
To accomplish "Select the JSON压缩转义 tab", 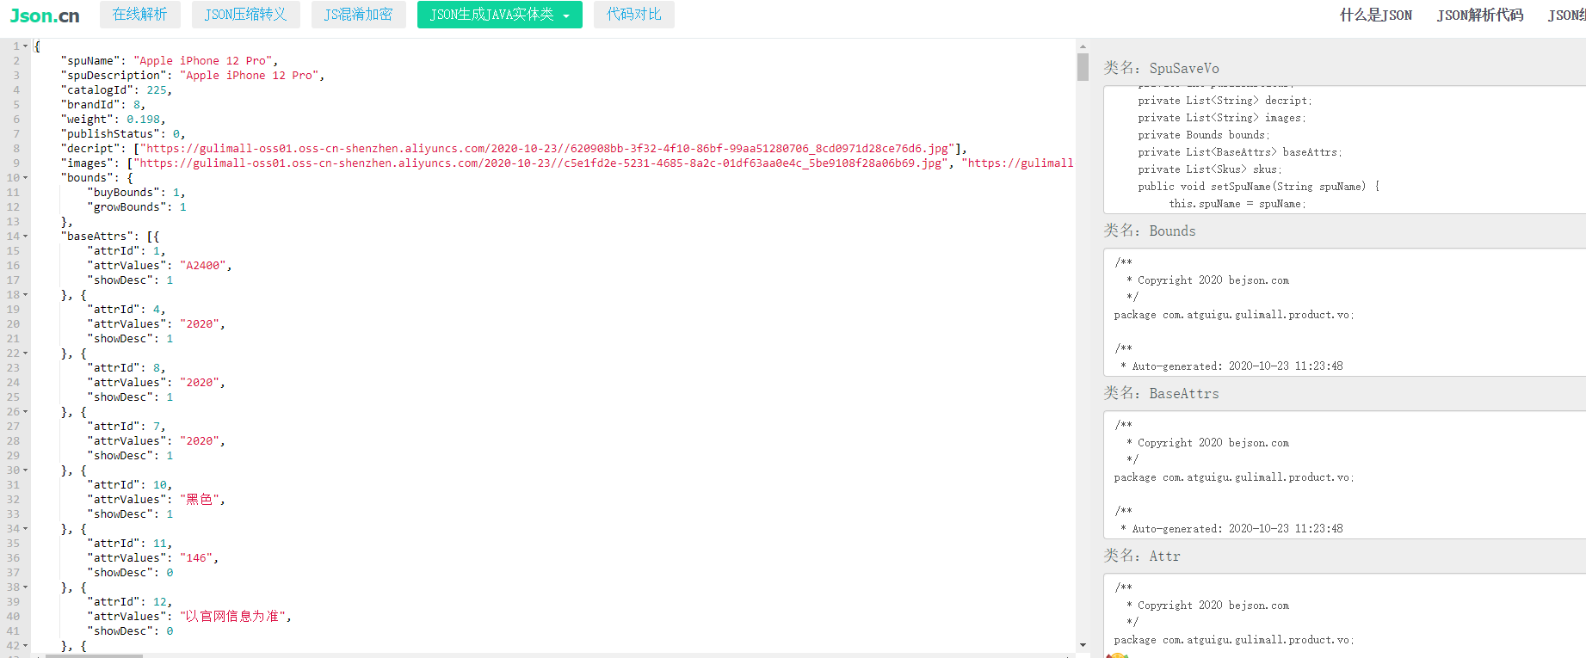I will [x=245, y=15].
